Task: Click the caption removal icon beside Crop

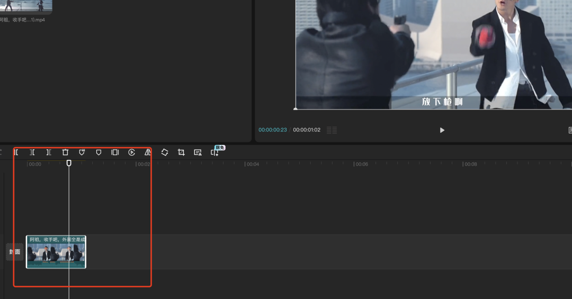Action: 198,152
